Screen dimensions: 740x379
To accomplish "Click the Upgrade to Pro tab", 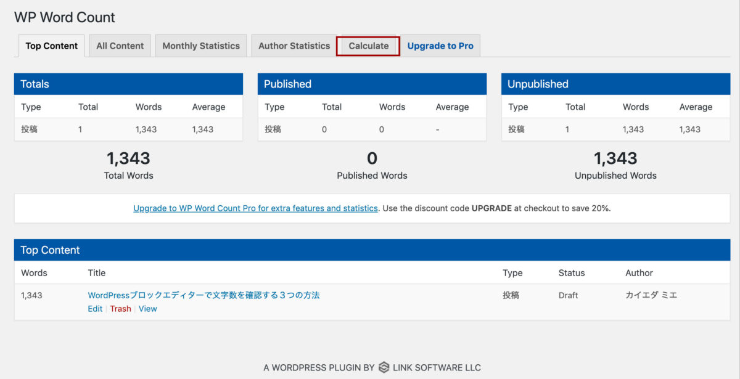I will point(440,46).
